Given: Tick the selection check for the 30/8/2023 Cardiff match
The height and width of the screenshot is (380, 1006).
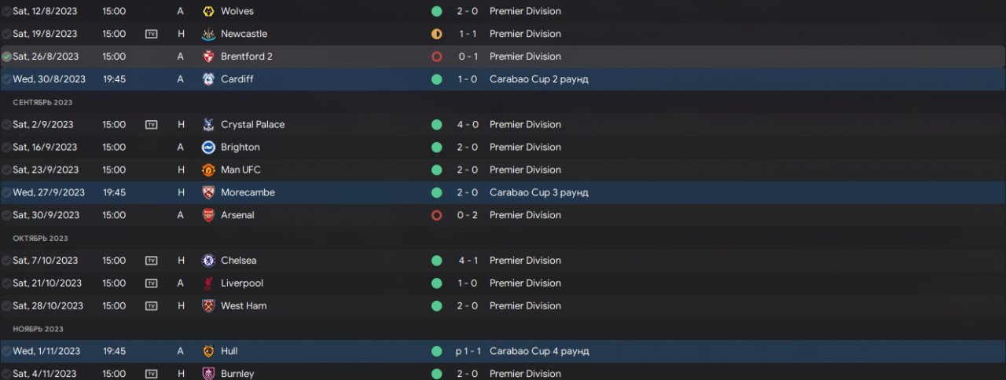Looking at the screenshot, I should (7, 79).
